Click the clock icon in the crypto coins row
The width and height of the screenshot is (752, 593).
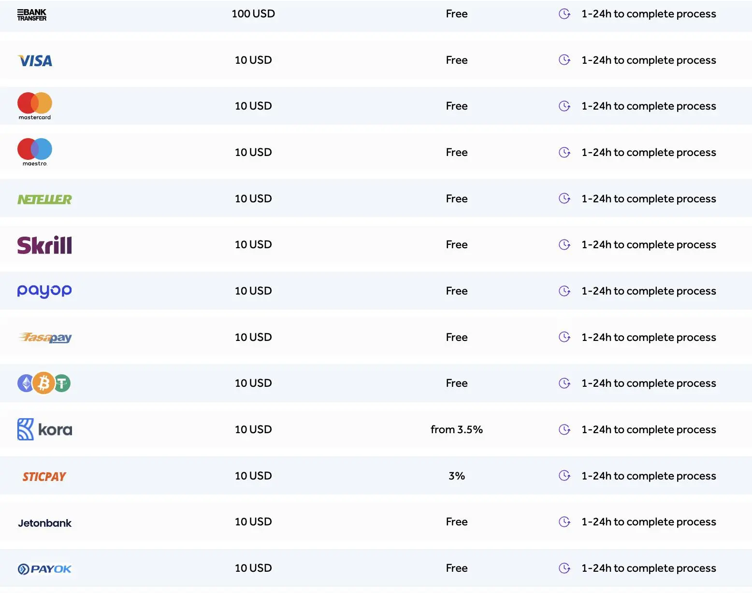tap(564, 383)
